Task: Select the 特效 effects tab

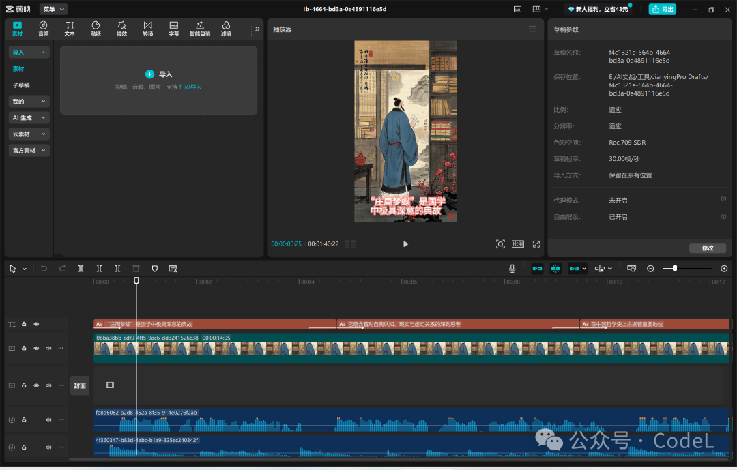Action: pyautogui.click(x=121, y=29)
